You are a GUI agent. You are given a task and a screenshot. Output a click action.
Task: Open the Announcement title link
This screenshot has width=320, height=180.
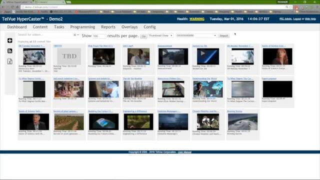pos(164,46)
